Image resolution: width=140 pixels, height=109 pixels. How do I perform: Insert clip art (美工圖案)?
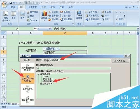click(x=32, y=12)
